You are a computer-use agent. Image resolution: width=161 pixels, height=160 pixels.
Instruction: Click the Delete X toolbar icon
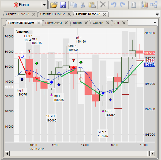click(x=103, y=5)
